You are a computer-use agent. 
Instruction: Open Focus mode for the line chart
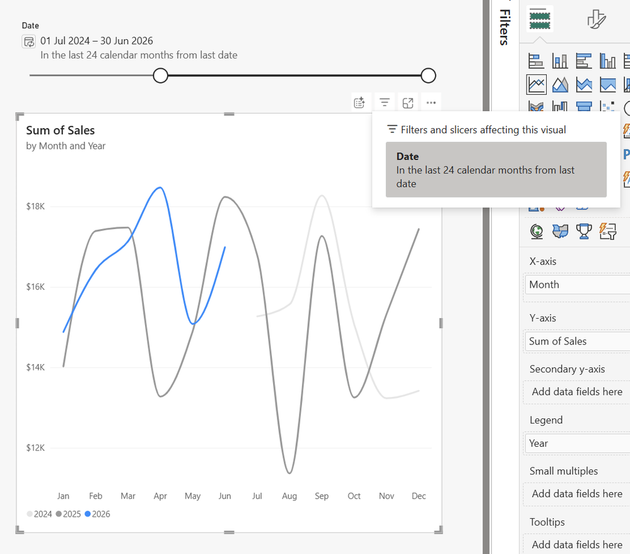click(408, 103)
